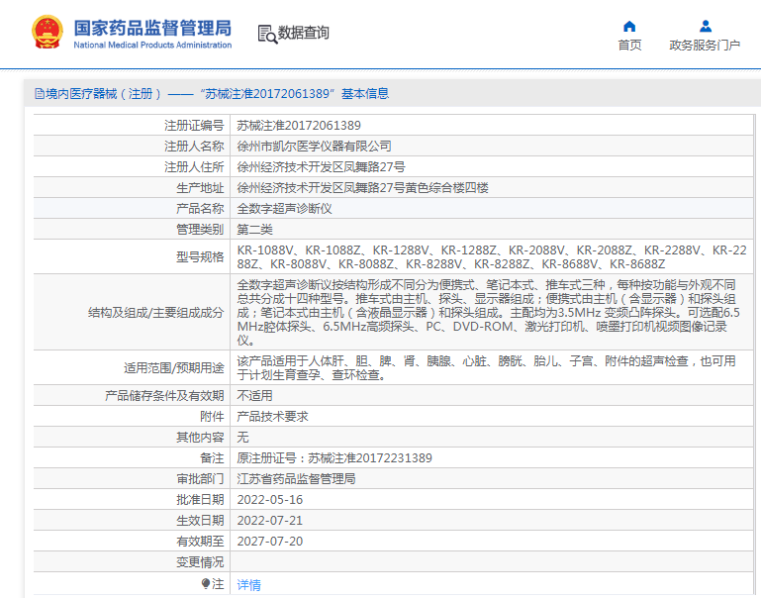Click the model list starting KR-1088V

[492, 257]
